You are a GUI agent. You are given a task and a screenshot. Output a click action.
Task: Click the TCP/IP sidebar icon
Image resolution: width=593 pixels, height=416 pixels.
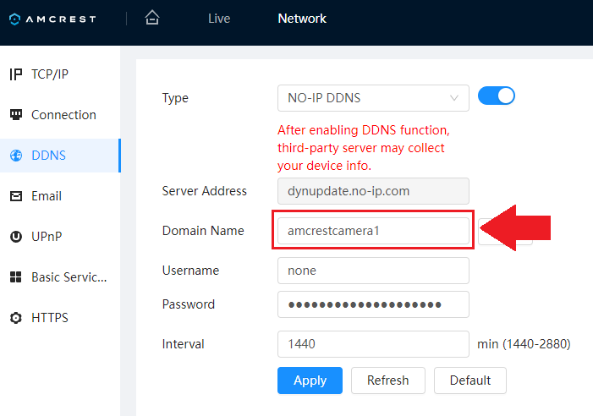coord(15,74)
